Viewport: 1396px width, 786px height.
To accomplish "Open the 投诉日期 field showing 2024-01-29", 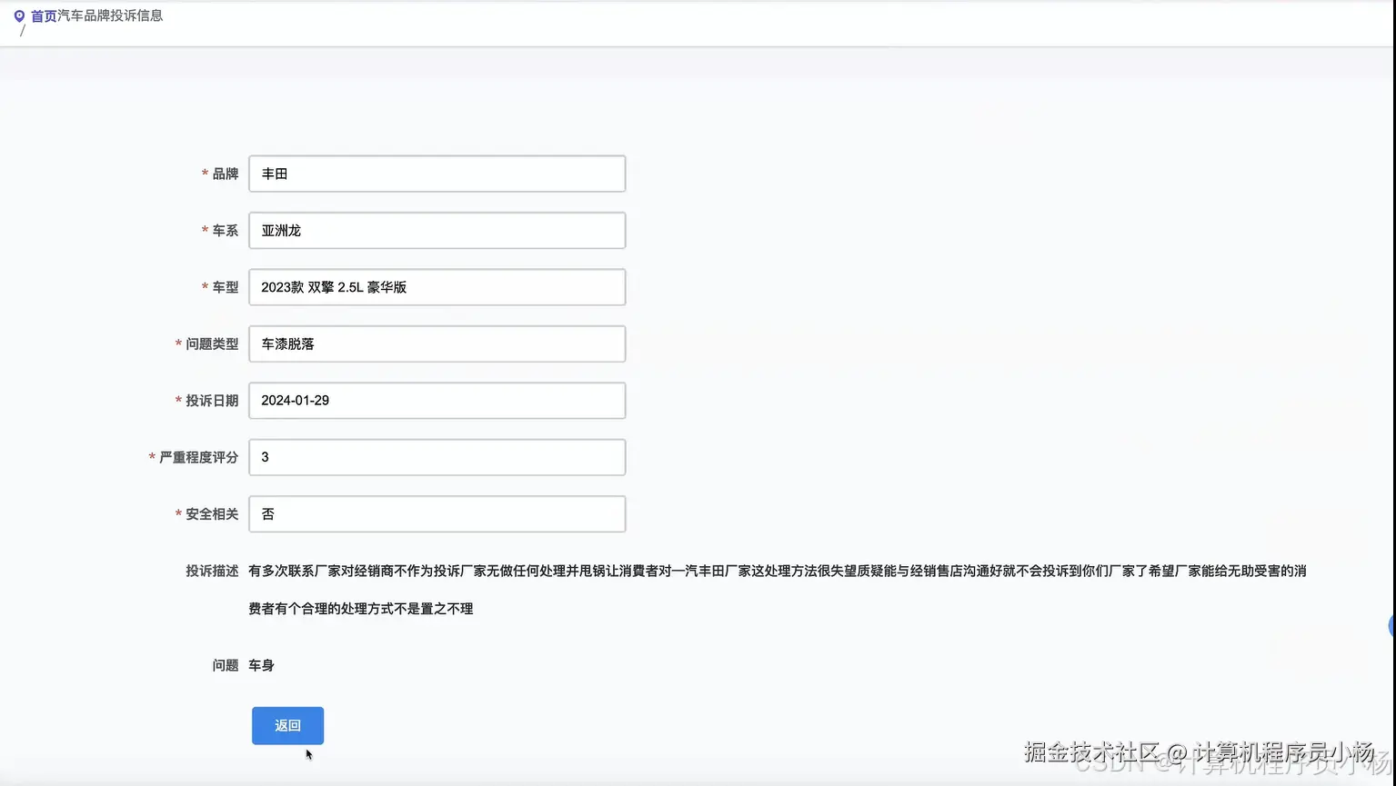I will tap(437, 400).
